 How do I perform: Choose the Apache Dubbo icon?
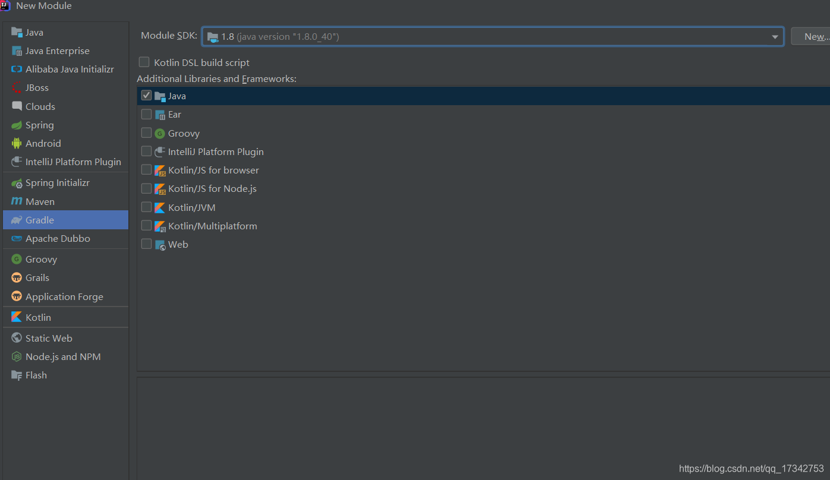17,238
